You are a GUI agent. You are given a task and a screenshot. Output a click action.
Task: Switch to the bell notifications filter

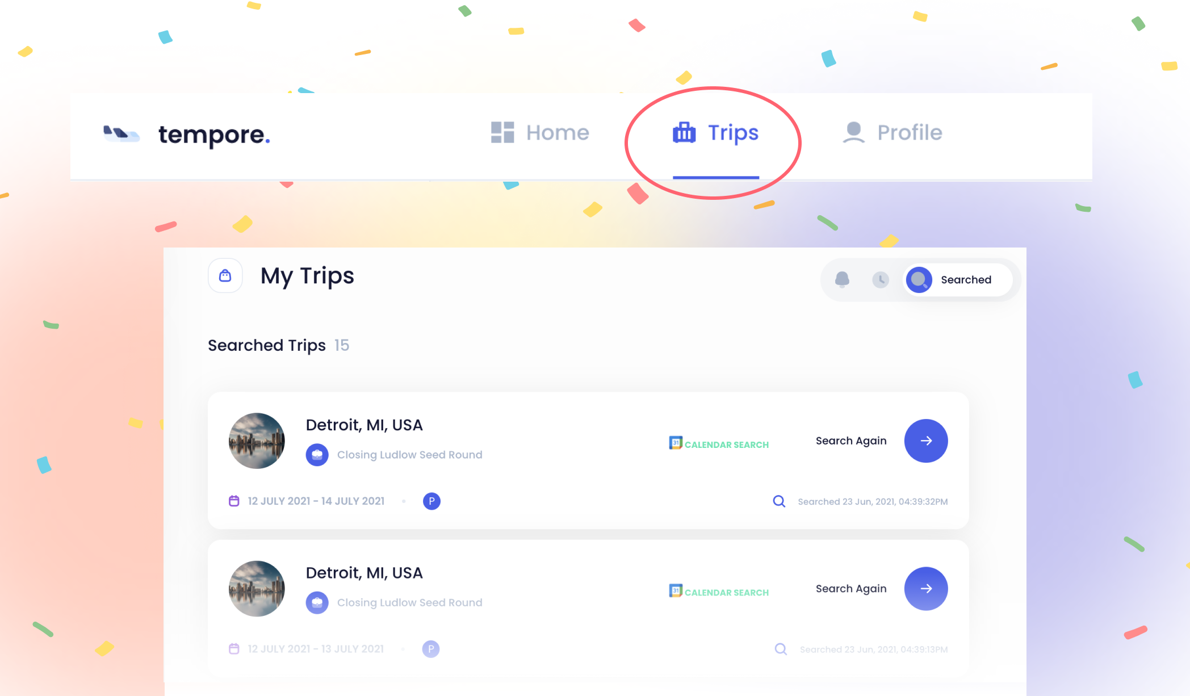tap(842, 279)
